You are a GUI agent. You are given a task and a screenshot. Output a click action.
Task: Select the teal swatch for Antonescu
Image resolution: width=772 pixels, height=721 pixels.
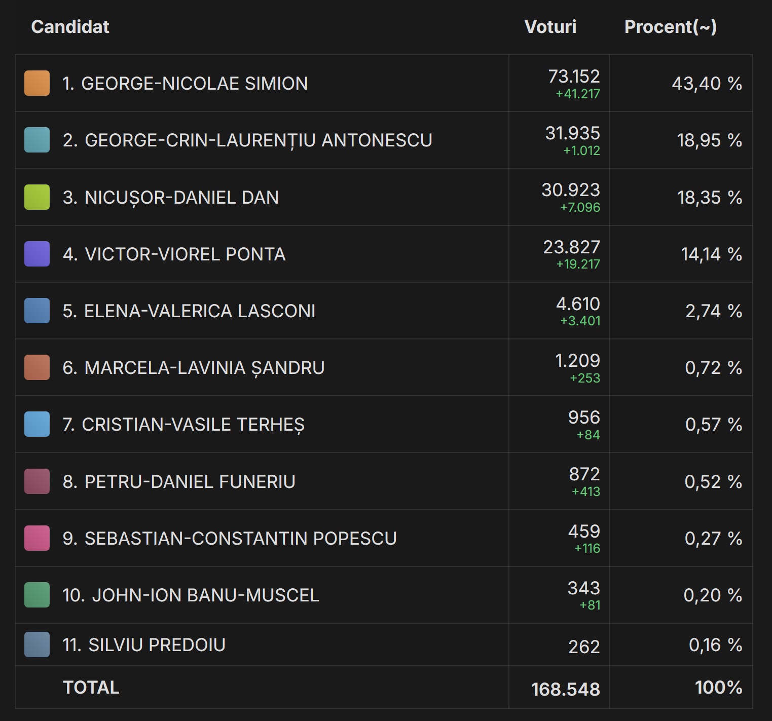pyautogui.click(x=37, y=140)
